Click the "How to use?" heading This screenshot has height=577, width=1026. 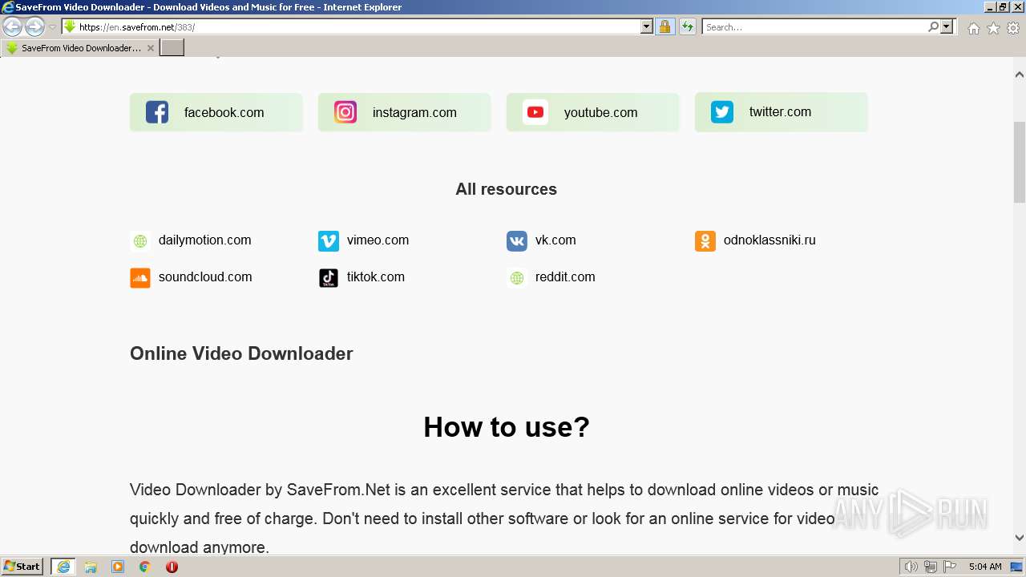click(x=507, y=427)
